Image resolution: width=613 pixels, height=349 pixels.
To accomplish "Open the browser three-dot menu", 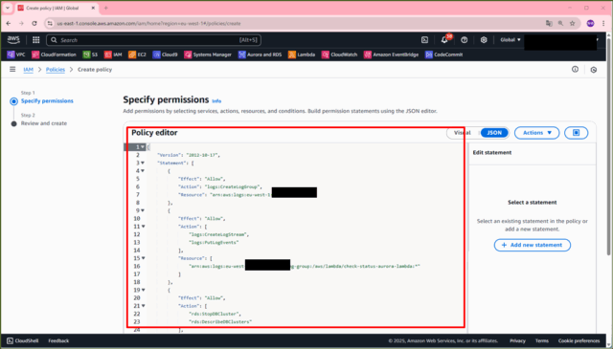I will coord(603,23).
